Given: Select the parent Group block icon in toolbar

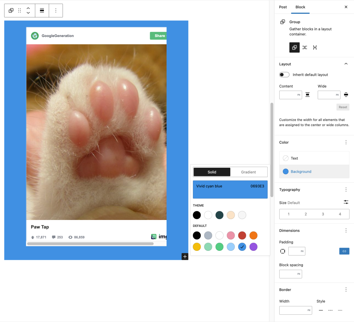Looking at the screenshot, I should coord(10,10).
